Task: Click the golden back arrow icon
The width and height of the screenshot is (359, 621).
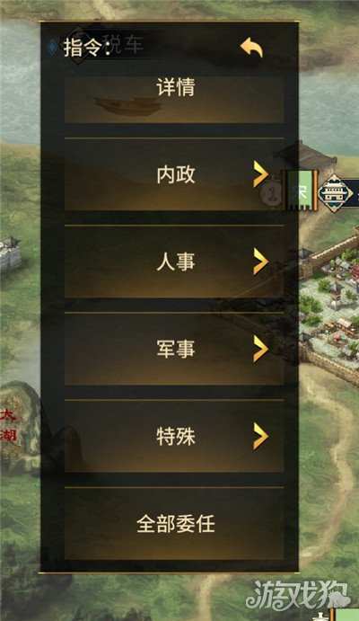Action: tap(252, 48)
